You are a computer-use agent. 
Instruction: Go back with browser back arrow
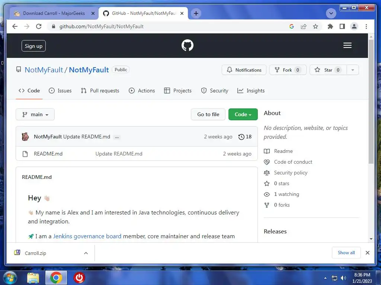[x=15, y=26]
